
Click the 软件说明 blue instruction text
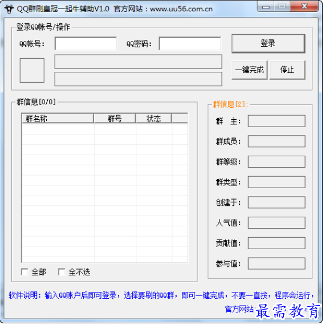(161, 295)
